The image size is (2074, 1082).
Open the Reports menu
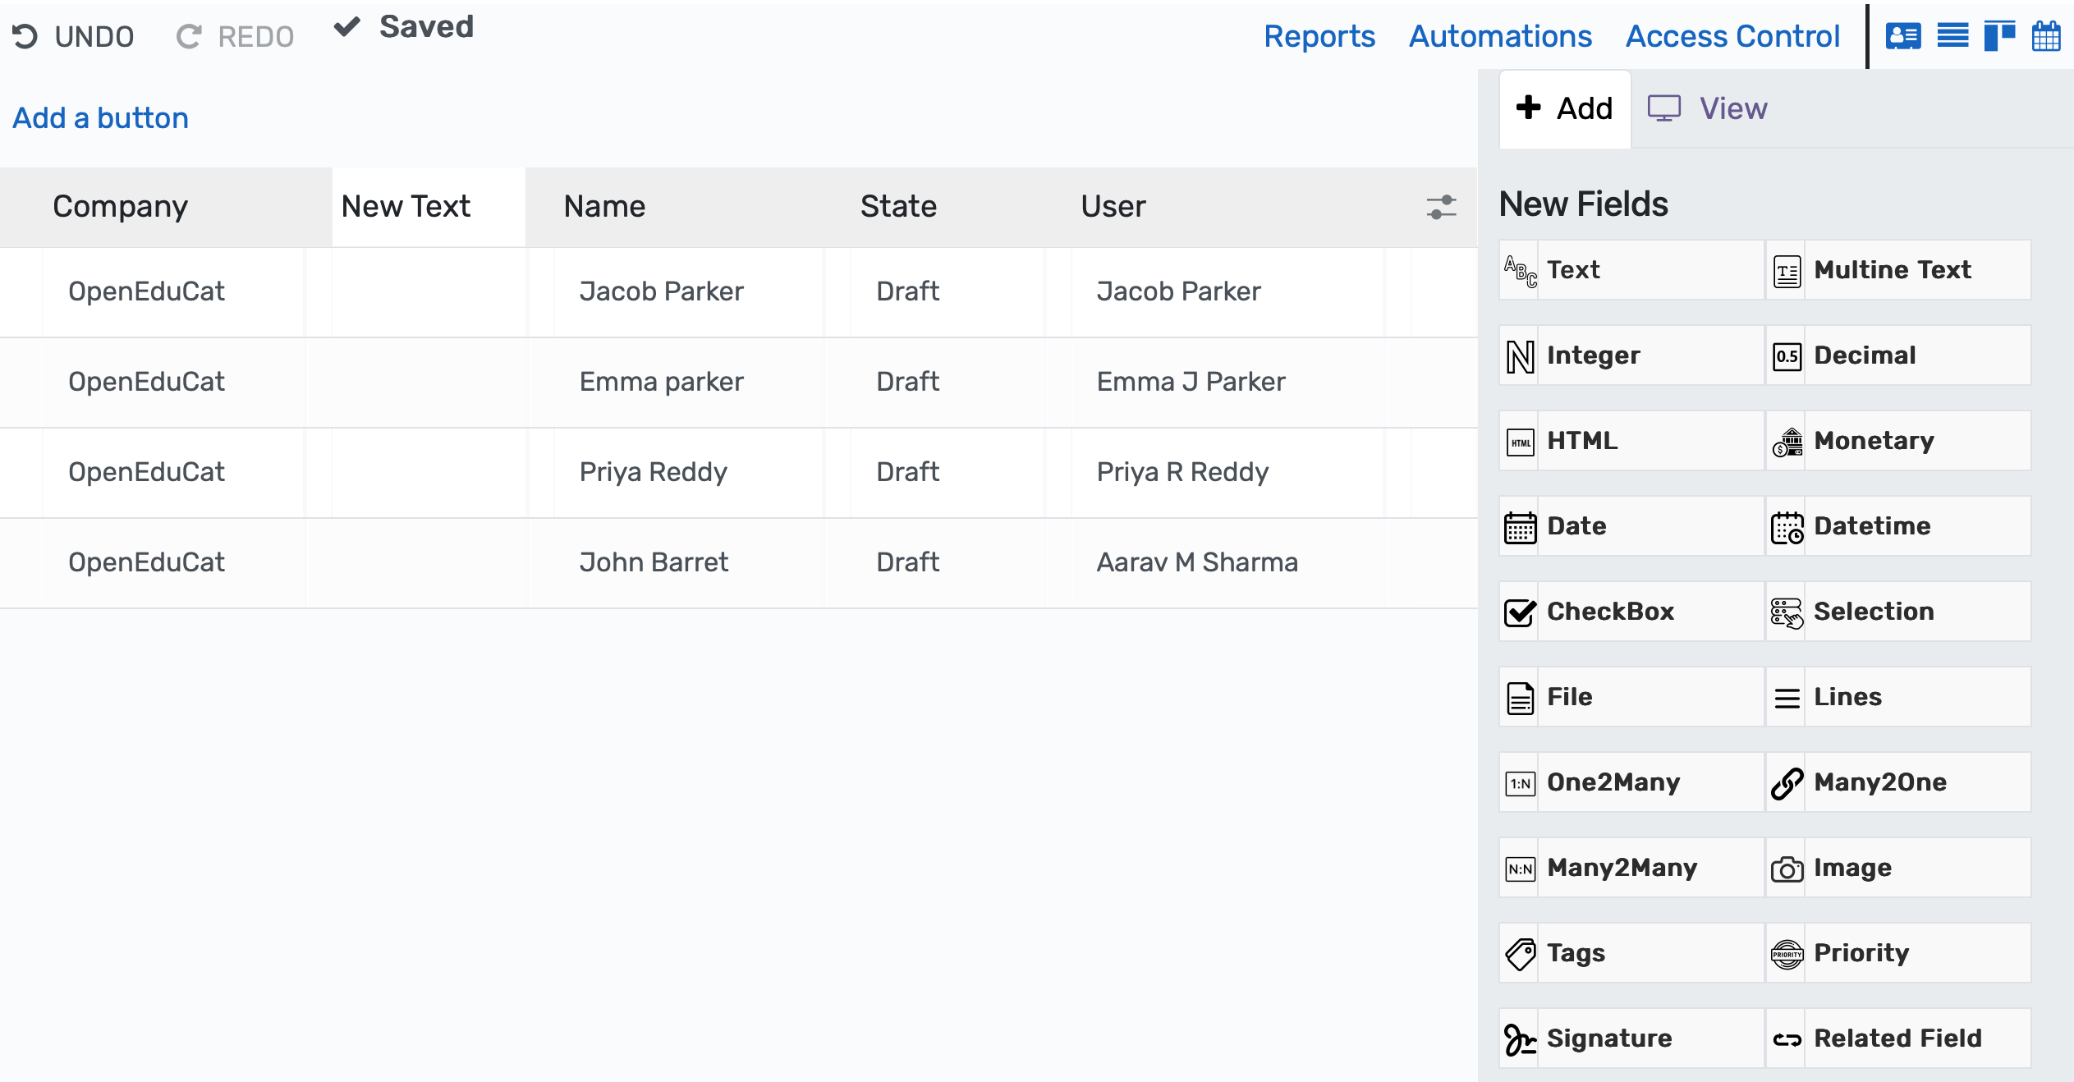point(1319,36)
